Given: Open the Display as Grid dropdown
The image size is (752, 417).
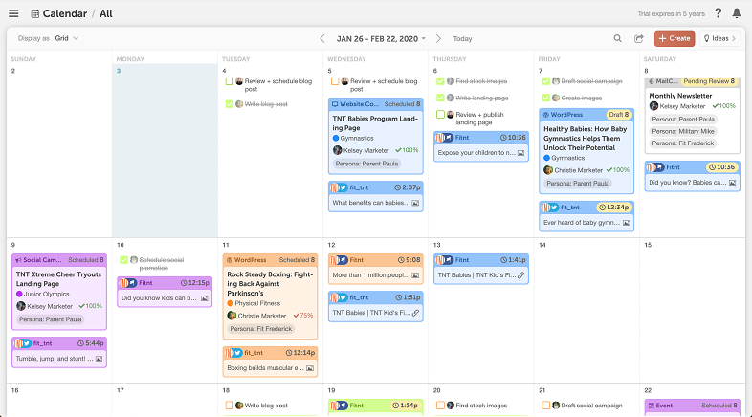Looking at the screenshot, I should click(66, 38).
